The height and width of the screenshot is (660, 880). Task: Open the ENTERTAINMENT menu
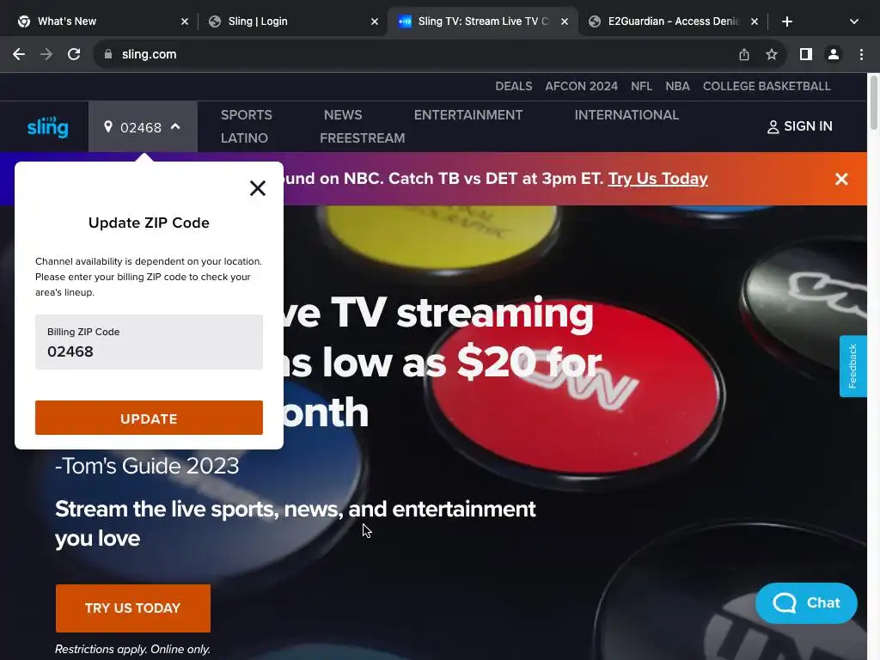[468, 115]
